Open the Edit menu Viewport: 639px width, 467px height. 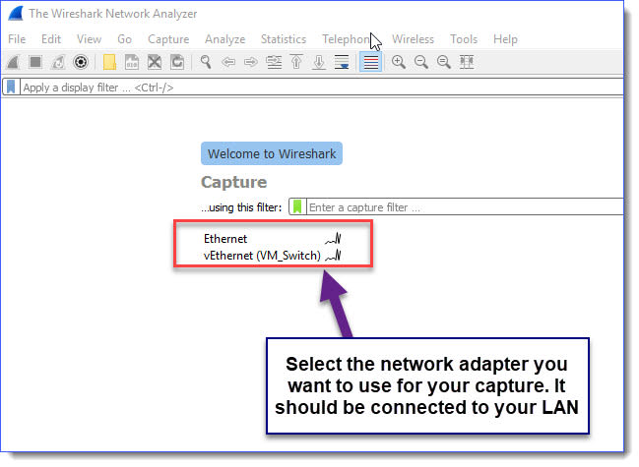[x=51, y=39]
